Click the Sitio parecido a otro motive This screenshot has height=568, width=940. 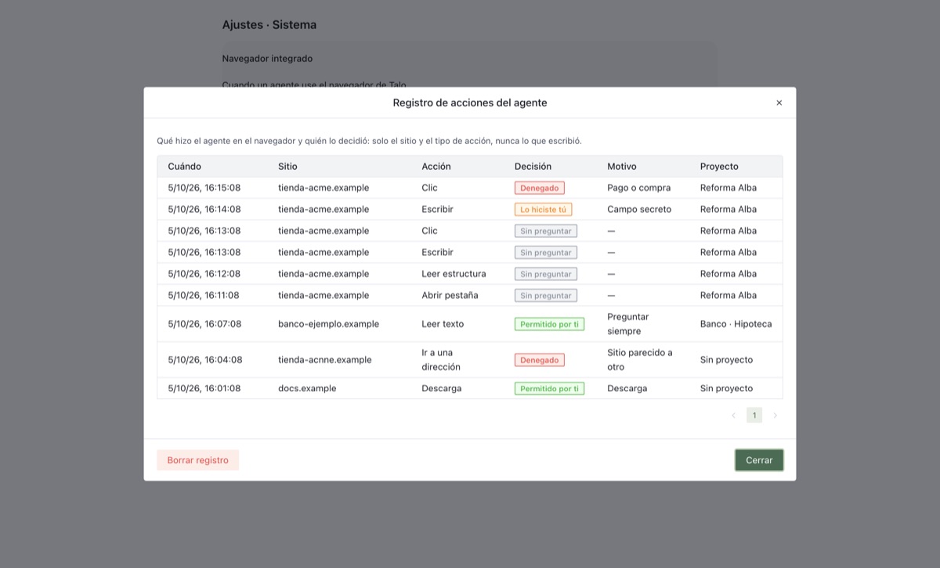click(640, 360)
